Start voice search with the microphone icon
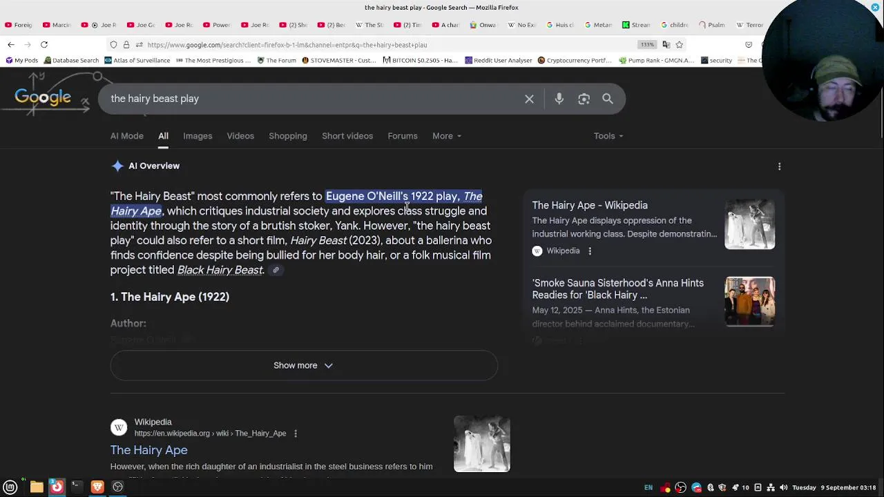 click(x=559, y=99)
